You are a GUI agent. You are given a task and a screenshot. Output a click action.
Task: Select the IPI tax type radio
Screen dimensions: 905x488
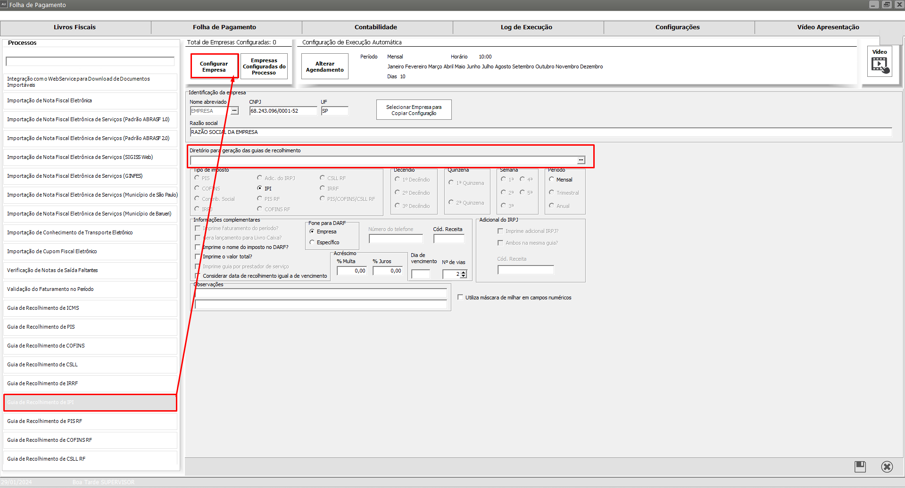tap(260, 188)
